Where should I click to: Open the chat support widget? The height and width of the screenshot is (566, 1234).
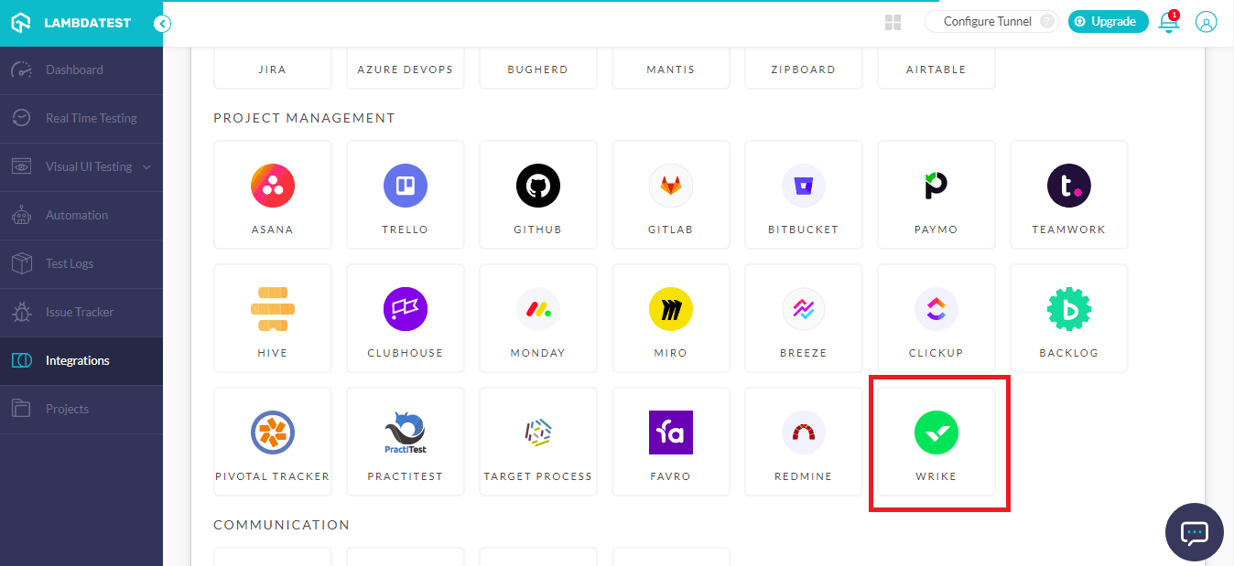(x=1194, y=532)
